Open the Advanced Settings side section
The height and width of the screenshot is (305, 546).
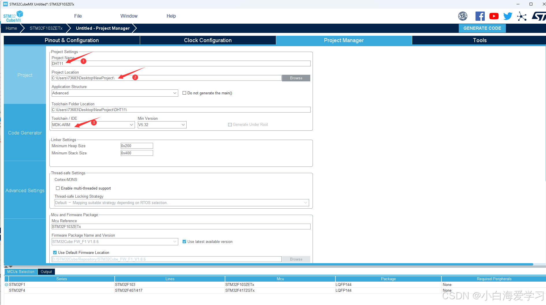pyautogui.click(x=25, y=190)
